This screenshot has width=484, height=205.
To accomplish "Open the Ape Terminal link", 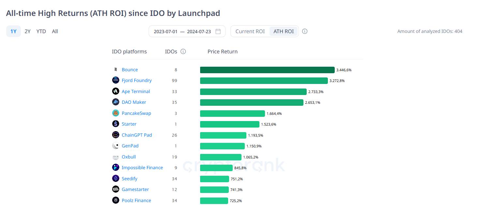I will coord(136,91).
